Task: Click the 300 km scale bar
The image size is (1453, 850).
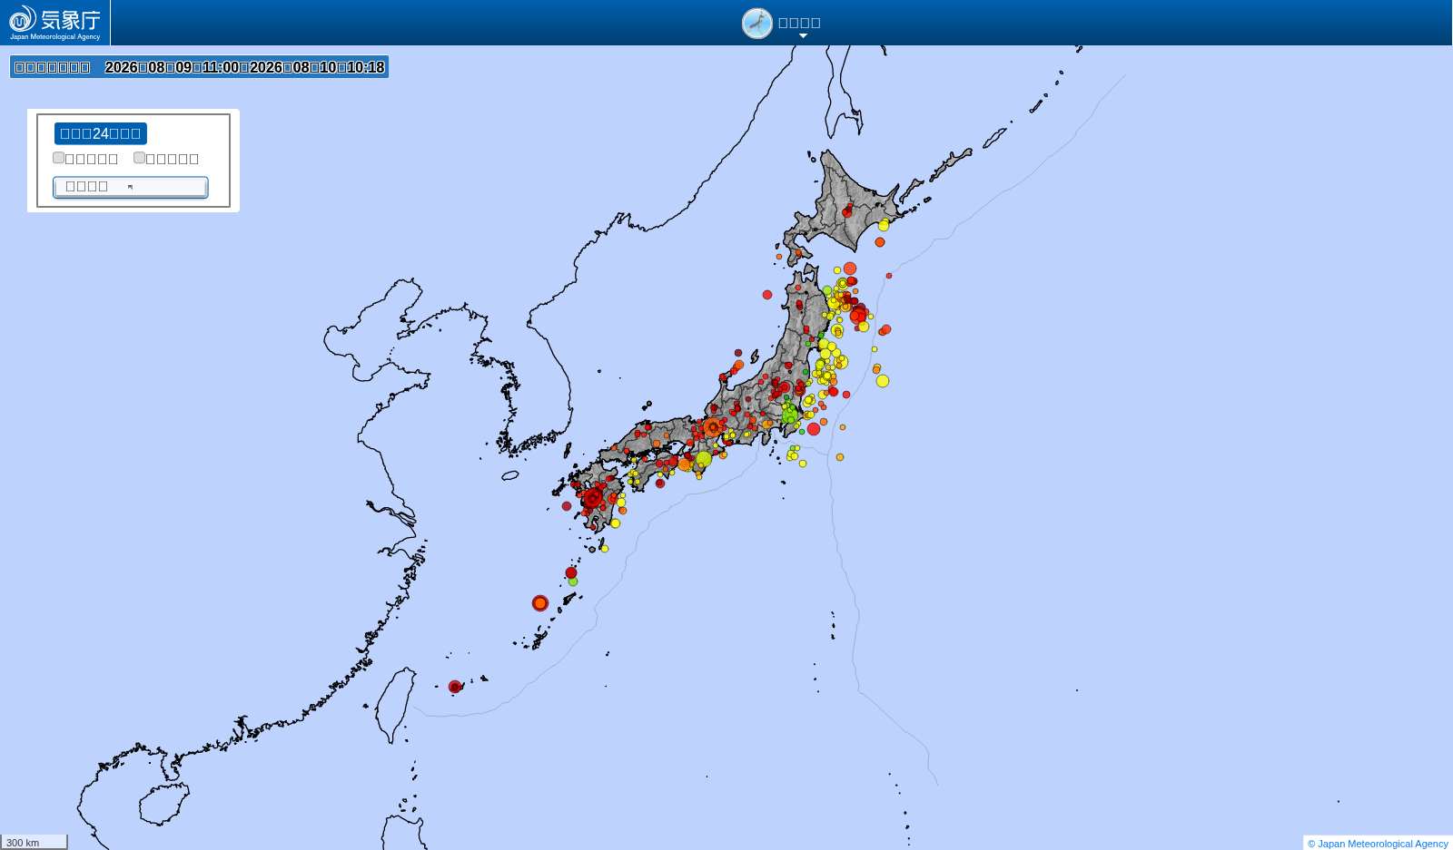Action: 35,842
